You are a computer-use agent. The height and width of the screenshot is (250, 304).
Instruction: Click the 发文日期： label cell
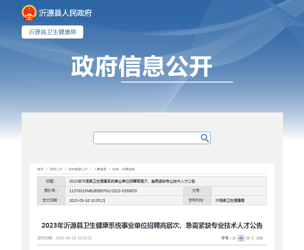tap(51, 200)
